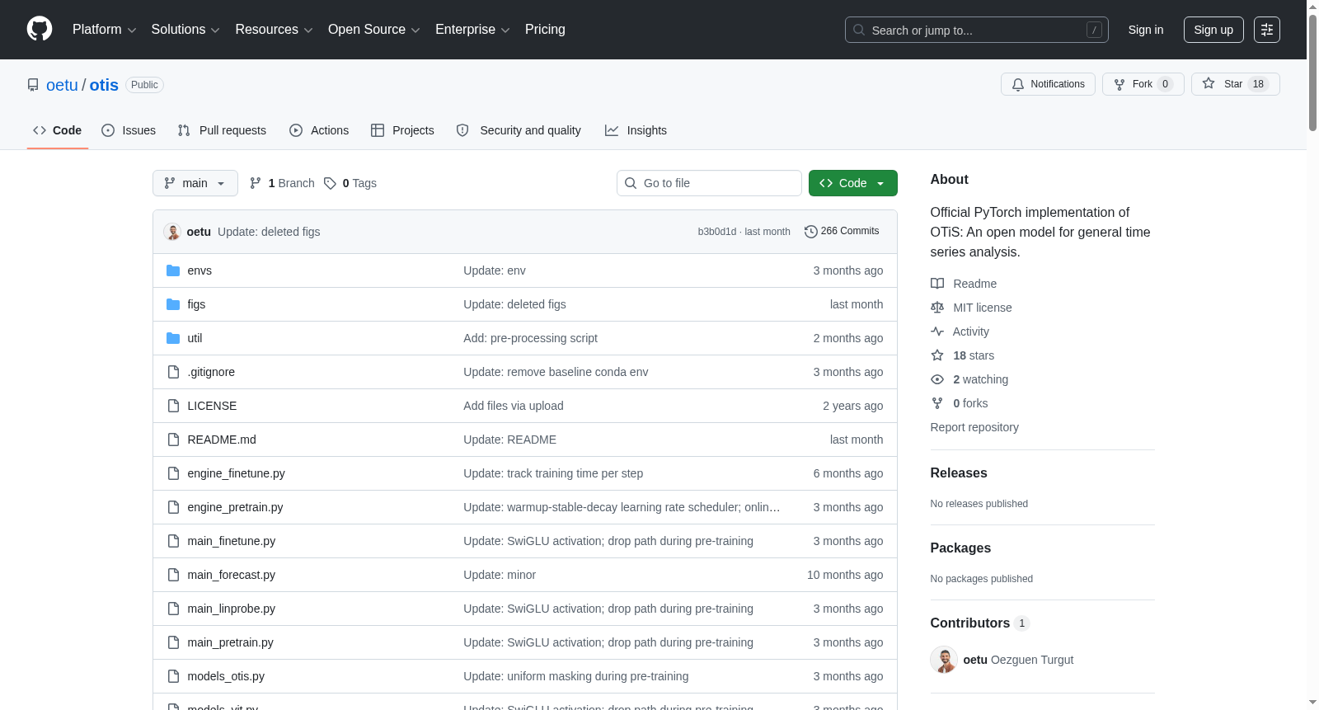Click the LICENSE file icon
1319x710 pixels.
pyautogui.click(x=173, y=406)
